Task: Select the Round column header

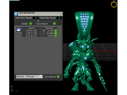Action: (x=31, y=28)
